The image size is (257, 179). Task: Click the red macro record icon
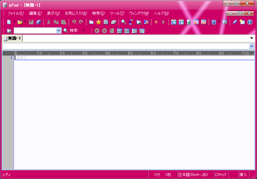point(156,22)
